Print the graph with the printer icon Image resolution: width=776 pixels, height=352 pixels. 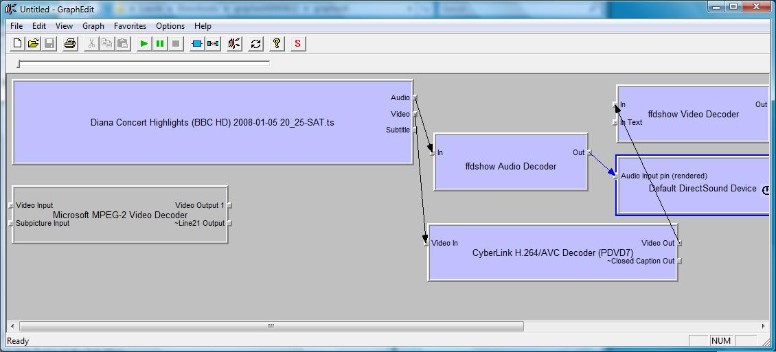(70, 43)
